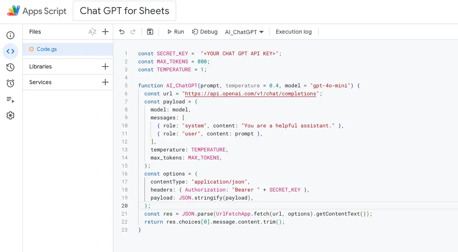Image resolution: width=458 pixels, height=252 pixels.
Task: Open the Executions panel
Action: 10,99
